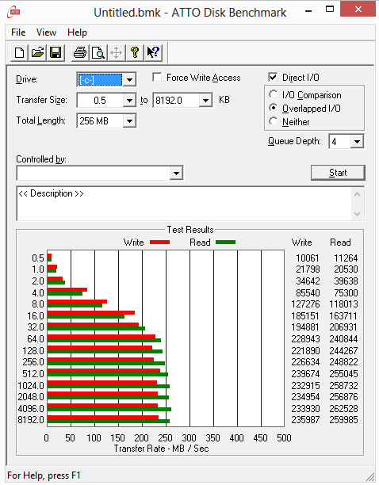Expand the Drive dropdown list
Viewport: 379px width, 485px height.
(129, 80)
